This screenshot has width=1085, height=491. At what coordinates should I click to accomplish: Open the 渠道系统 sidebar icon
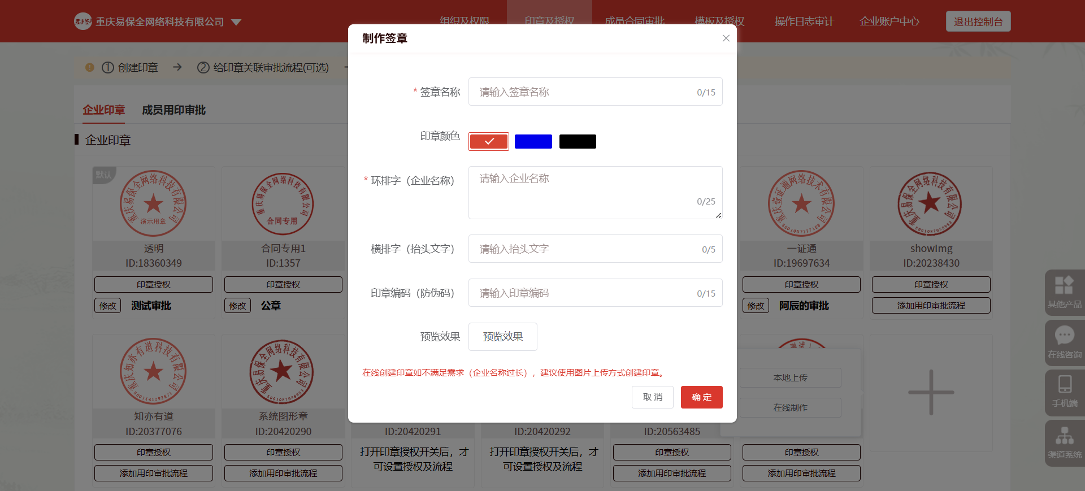point(1064,436)
